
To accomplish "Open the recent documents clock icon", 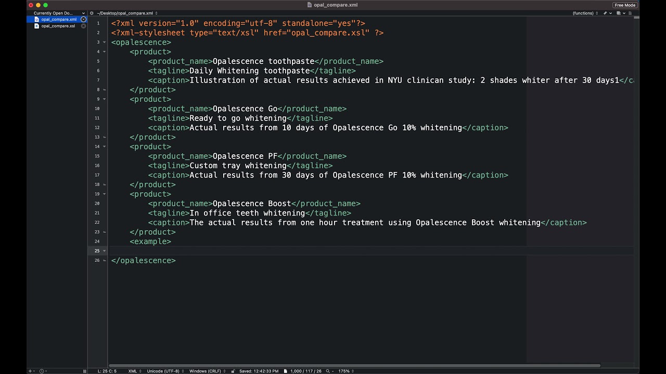I will (x=42, y=371).
